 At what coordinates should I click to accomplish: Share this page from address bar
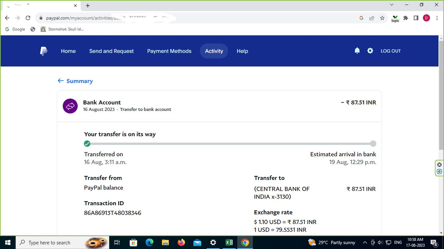pos(372,18)
